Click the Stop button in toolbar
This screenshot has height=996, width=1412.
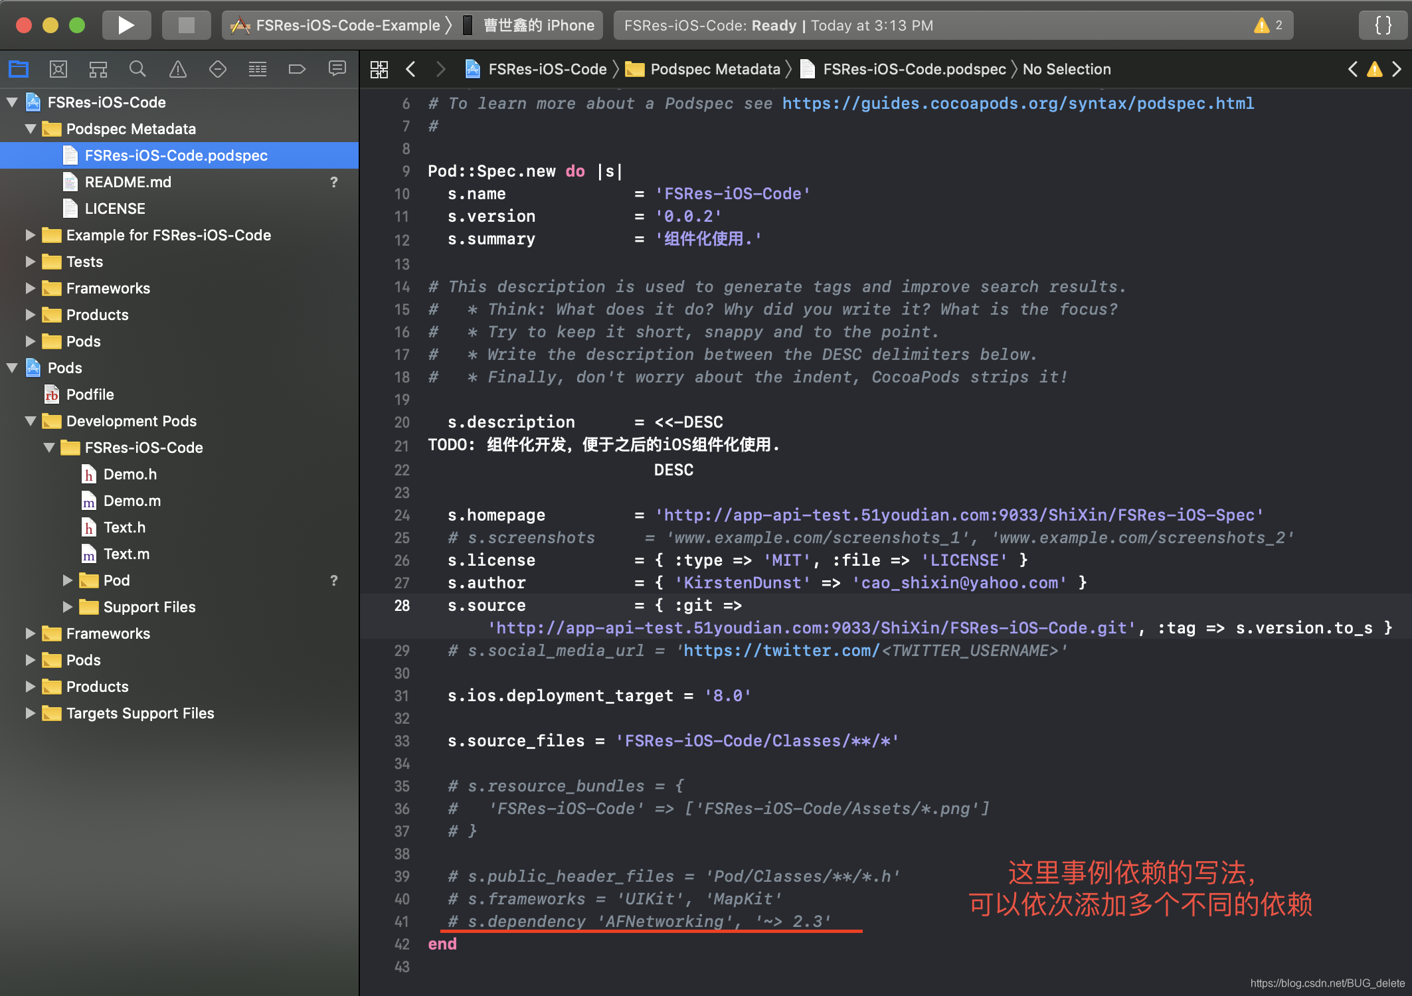(x=187, y=25)
